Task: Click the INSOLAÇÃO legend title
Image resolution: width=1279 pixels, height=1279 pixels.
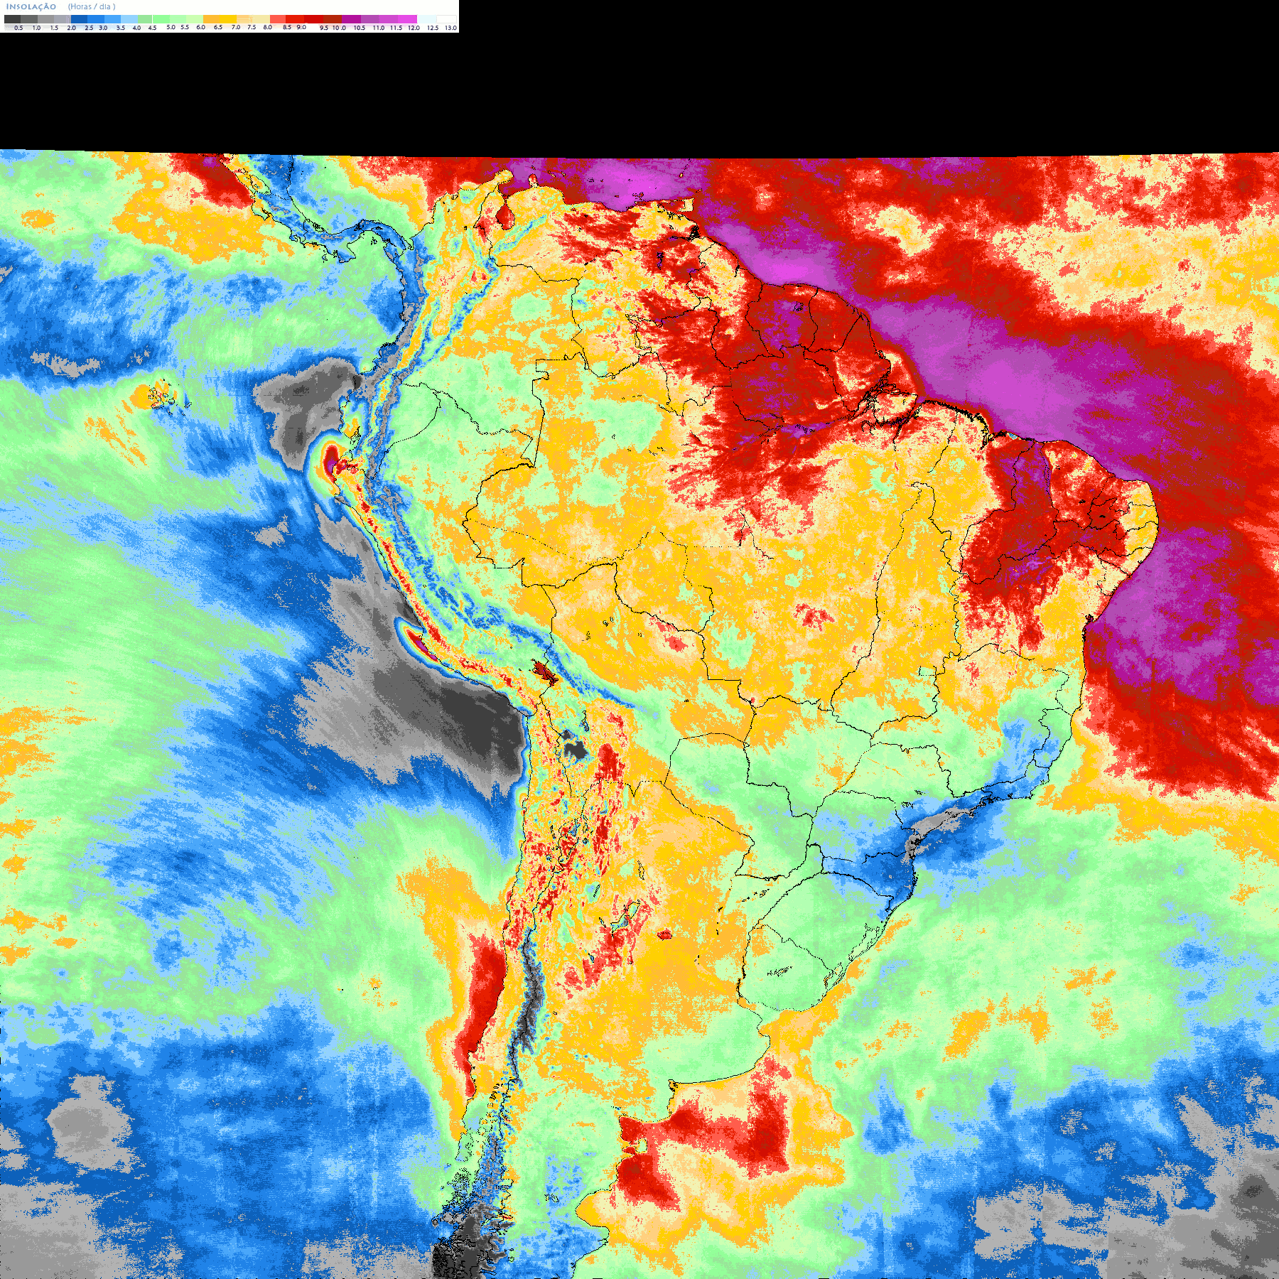Action: pos(31,6)
